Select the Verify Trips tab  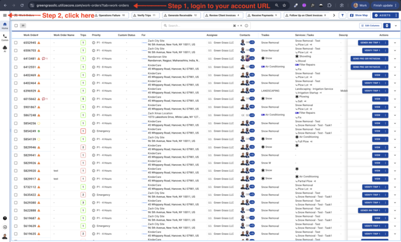pos(146,16)
